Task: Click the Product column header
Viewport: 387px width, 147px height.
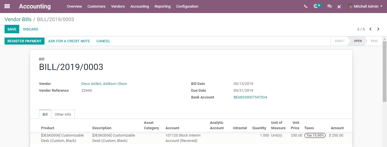Action: [x=48, y=128]
